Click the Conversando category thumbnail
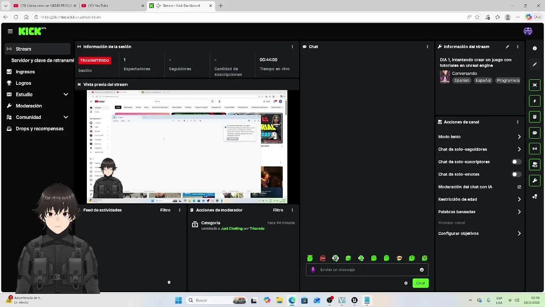Image resolution: width=545 pixels, height=307 pixels. point(445,77)
